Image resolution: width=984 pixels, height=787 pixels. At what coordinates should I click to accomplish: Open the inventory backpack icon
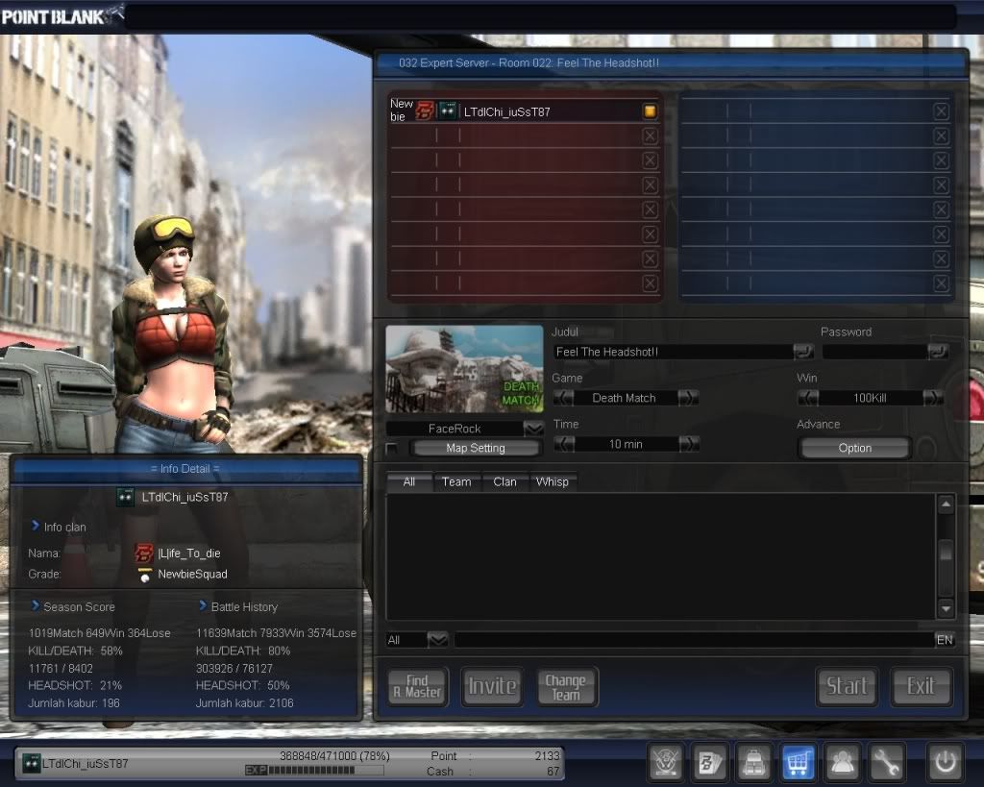753,763
